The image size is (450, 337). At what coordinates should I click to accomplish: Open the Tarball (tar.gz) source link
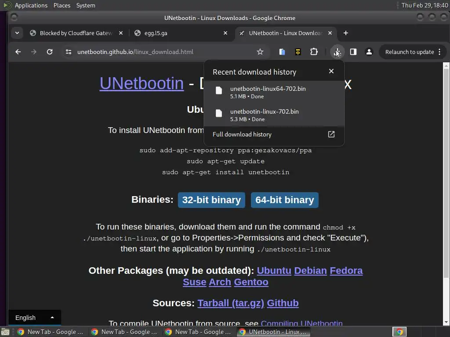231,303
